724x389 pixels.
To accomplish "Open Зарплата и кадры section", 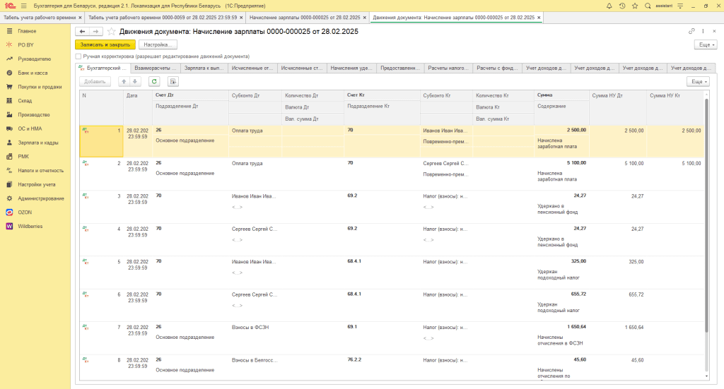I will (38, 143).
